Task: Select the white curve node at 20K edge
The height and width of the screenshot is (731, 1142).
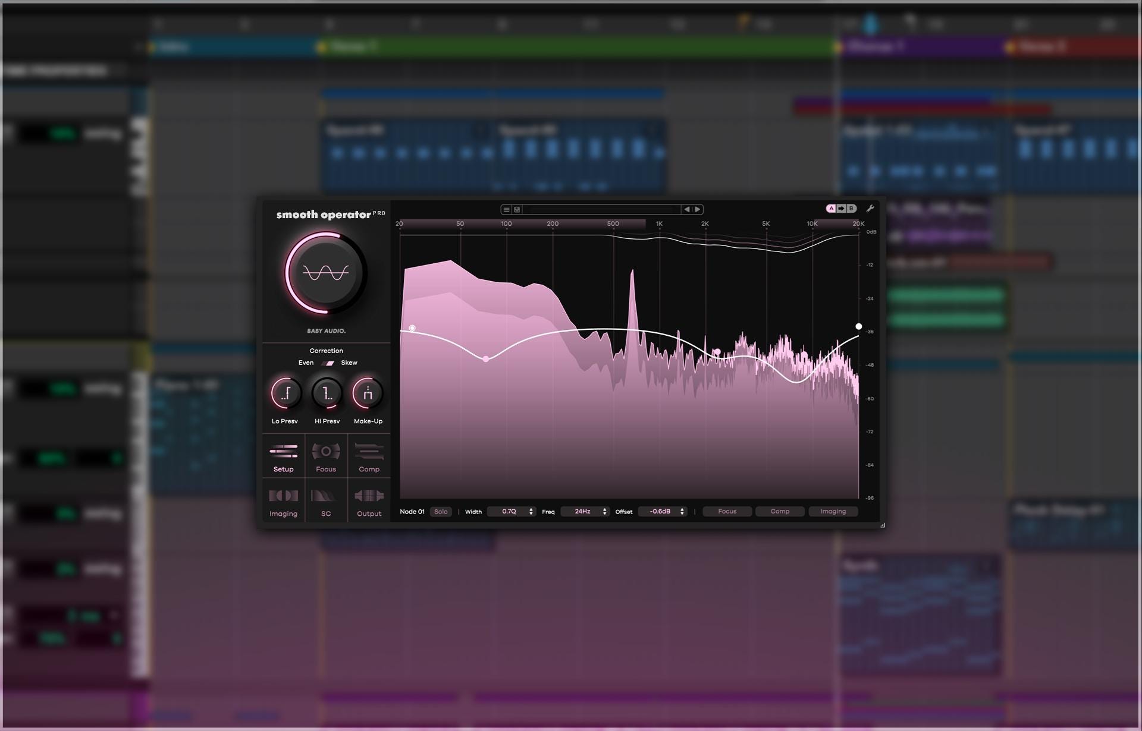Action: coord(858,326)
